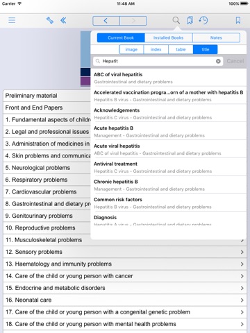Switch search filter to index

click(156, 49)
